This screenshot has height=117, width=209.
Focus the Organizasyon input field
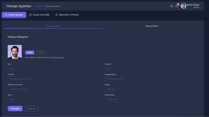(151, 79)
